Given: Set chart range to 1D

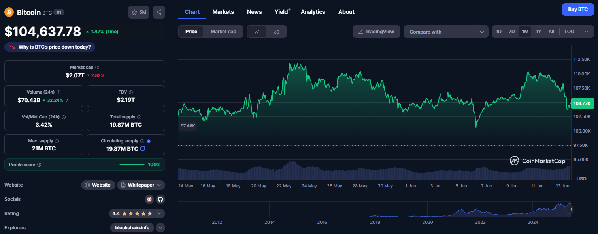Looking at the screenshot, I should tap(499, 32).
